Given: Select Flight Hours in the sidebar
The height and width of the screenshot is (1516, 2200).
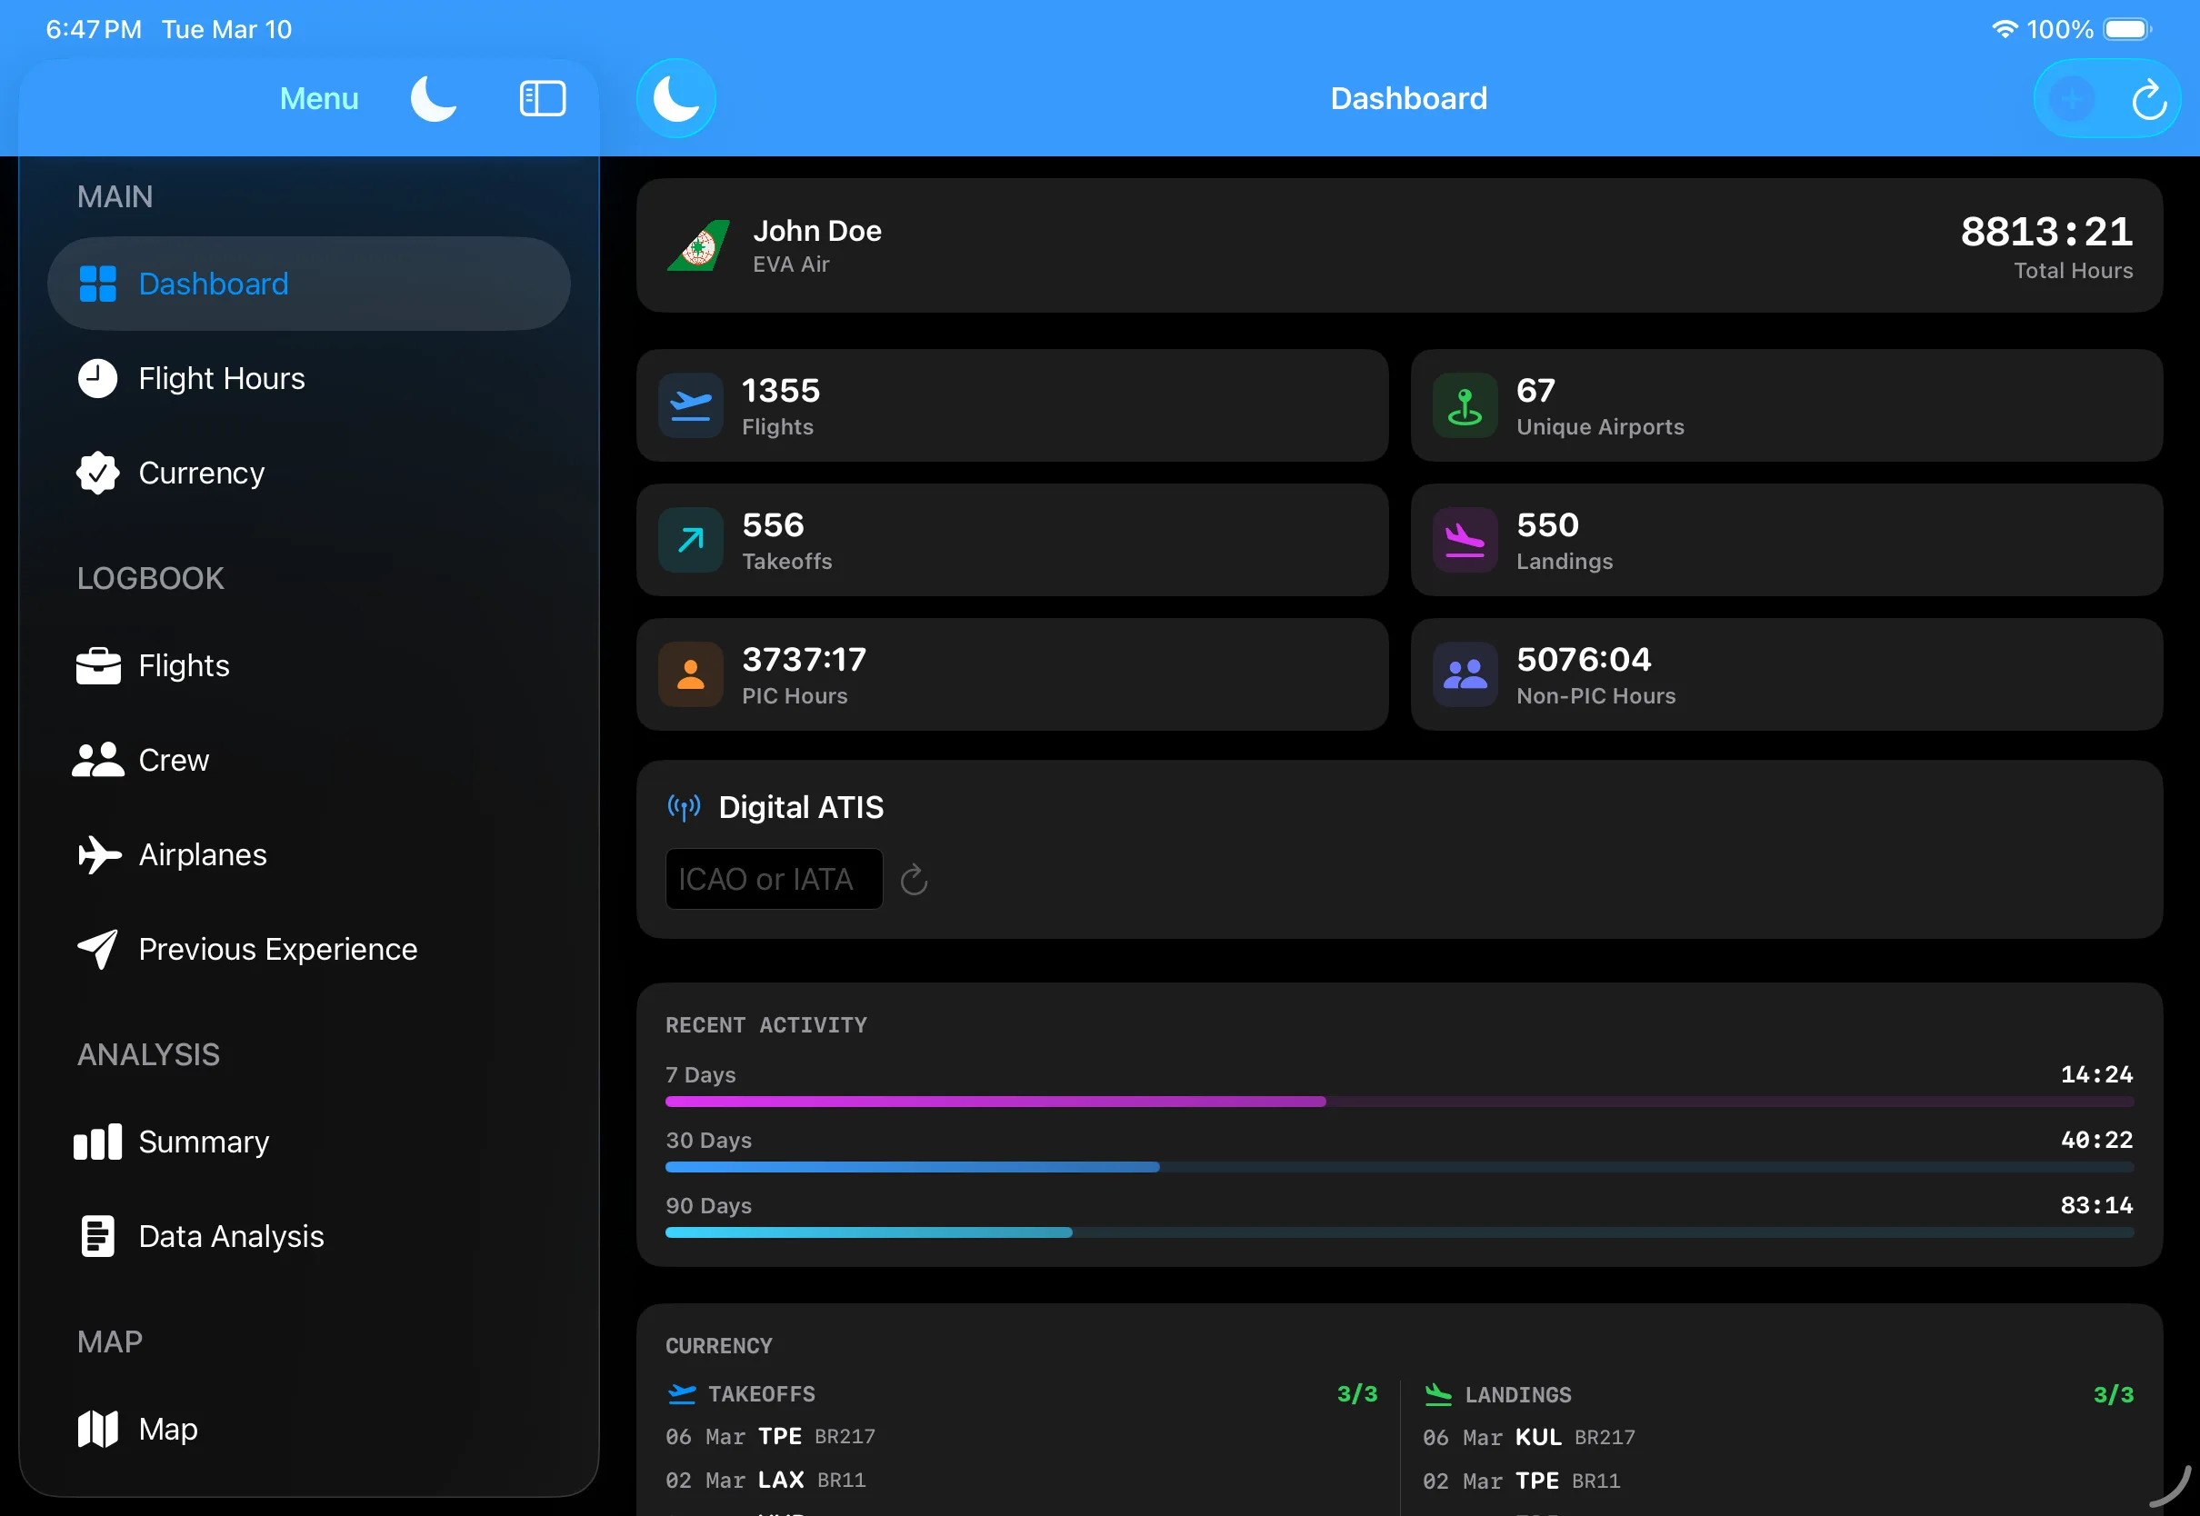Looking at the screenshot, I should point(220,378).
